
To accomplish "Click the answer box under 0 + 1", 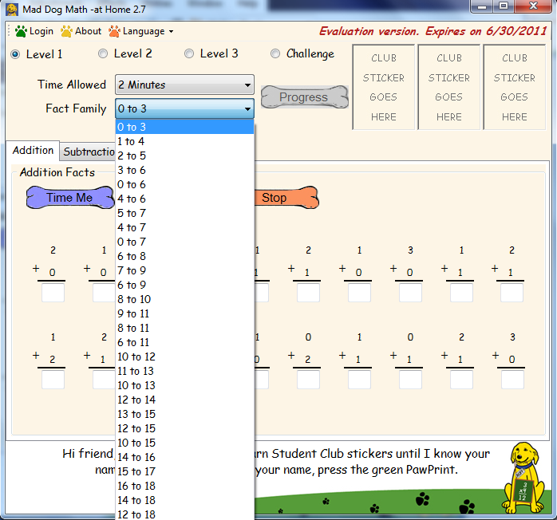I will tap(410, 380).
